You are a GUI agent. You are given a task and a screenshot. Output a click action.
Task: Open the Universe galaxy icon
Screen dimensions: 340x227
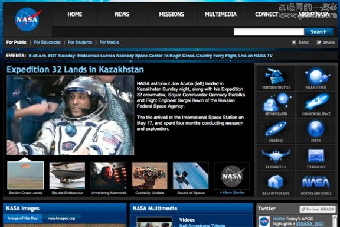pos(276,131)
